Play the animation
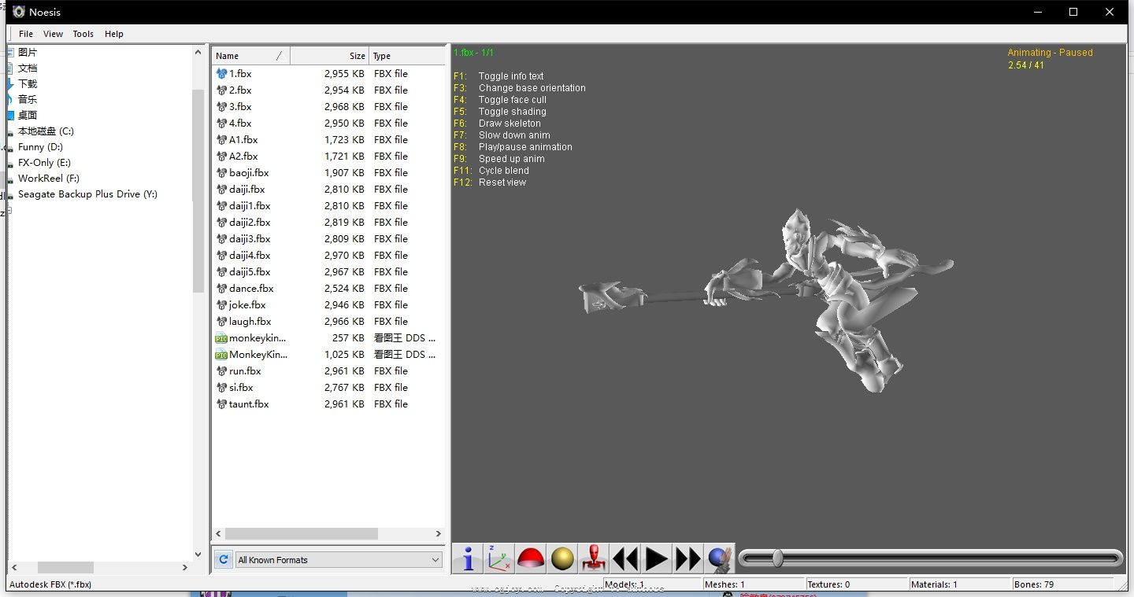This screenshot has height=597, width=1134. tap(657, 558)
